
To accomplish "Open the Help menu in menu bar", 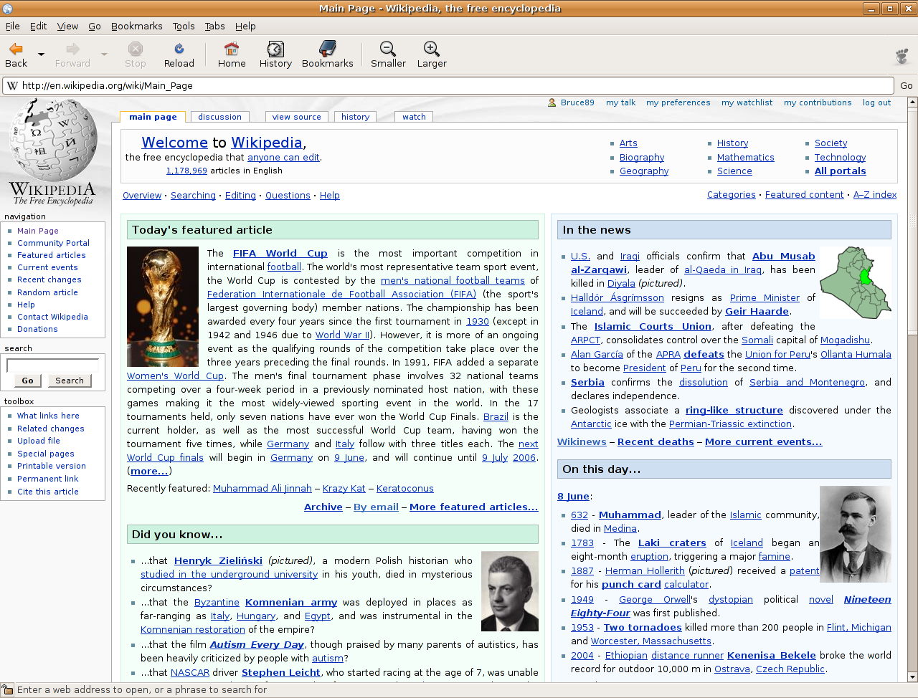I will click(245, 26).
